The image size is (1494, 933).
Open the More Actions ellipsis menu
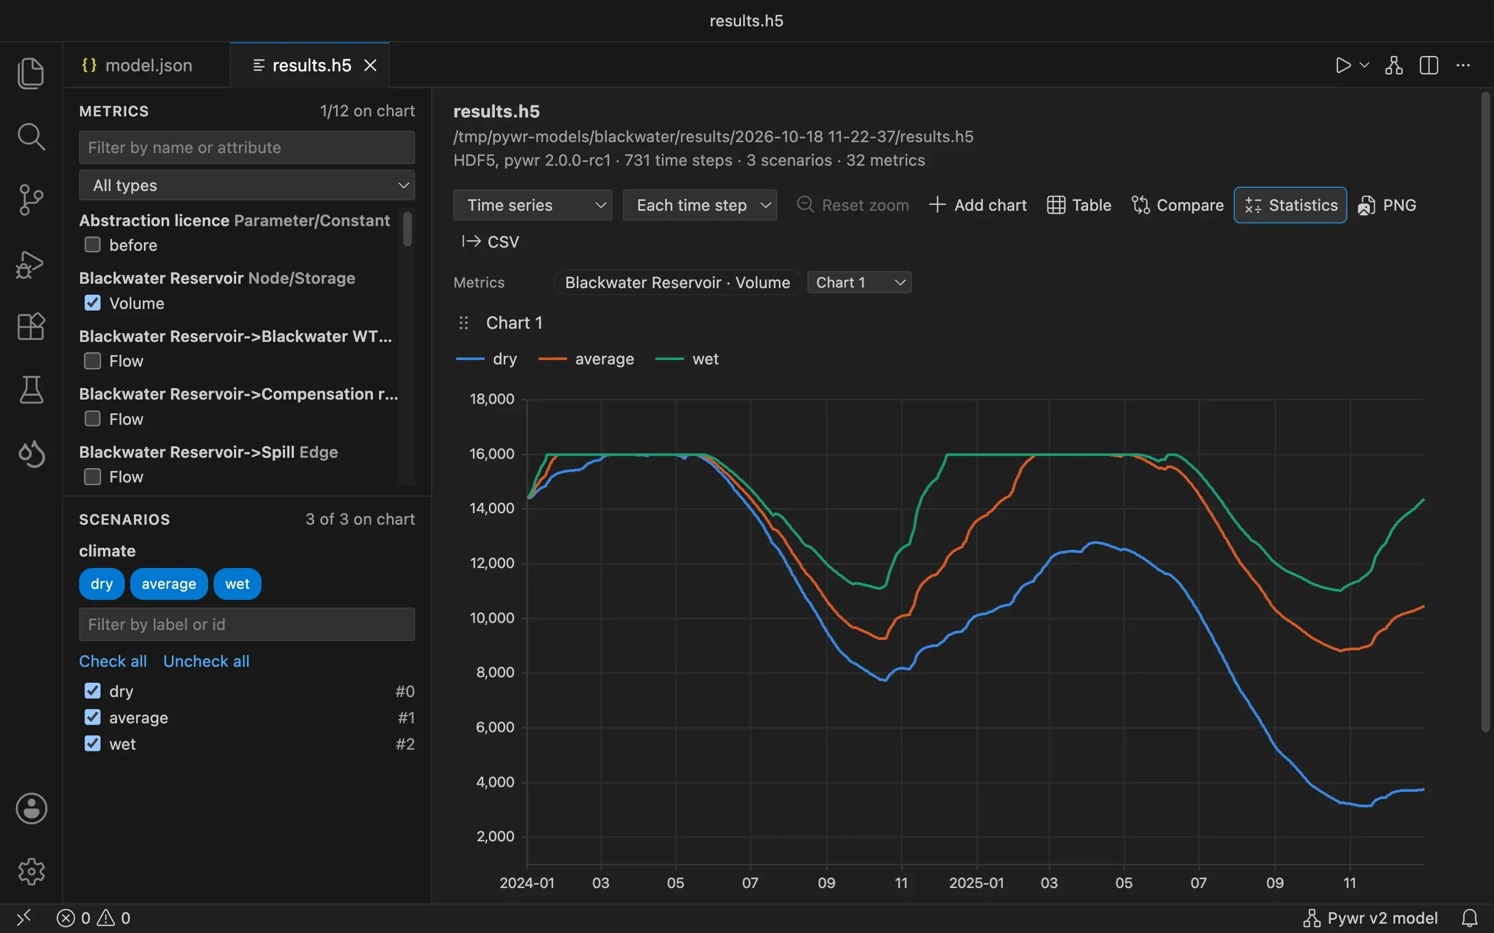tap(1463, 65)
